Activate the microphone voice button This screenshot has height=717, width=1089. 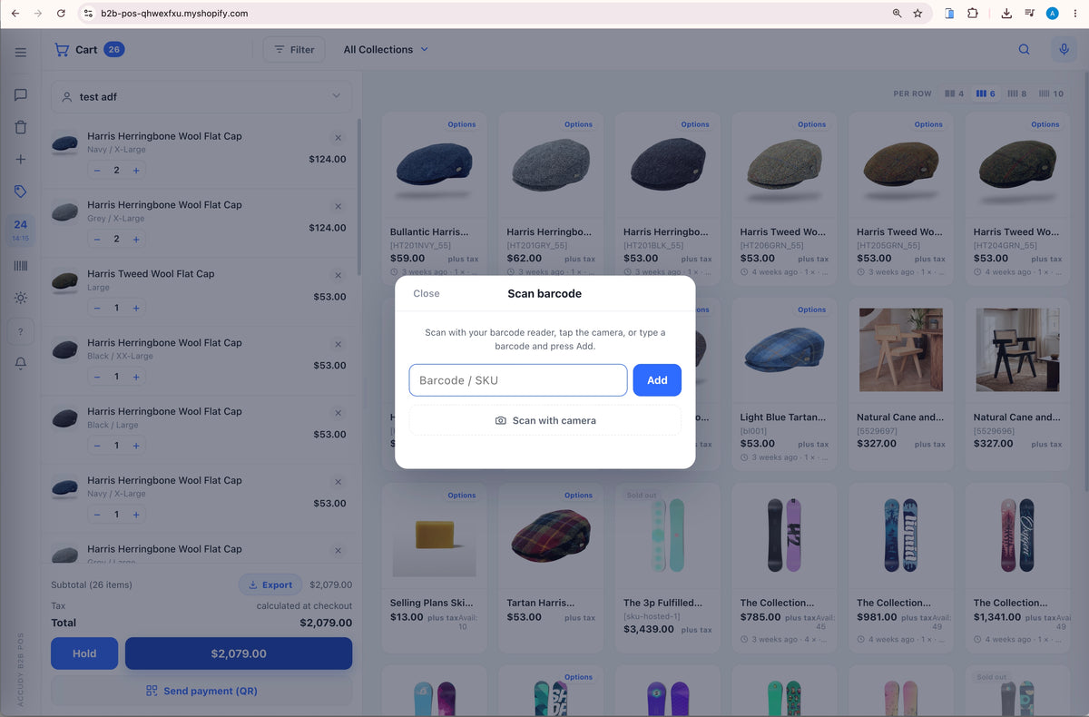click(1064, 50)
